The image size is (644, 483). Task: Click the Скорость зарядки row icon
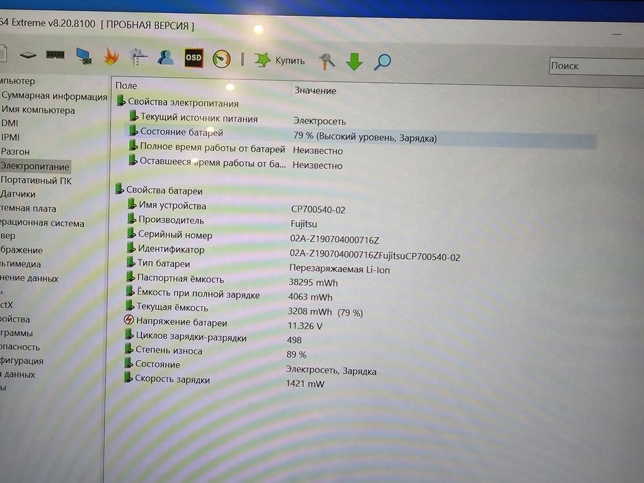(x=128, y=377)
